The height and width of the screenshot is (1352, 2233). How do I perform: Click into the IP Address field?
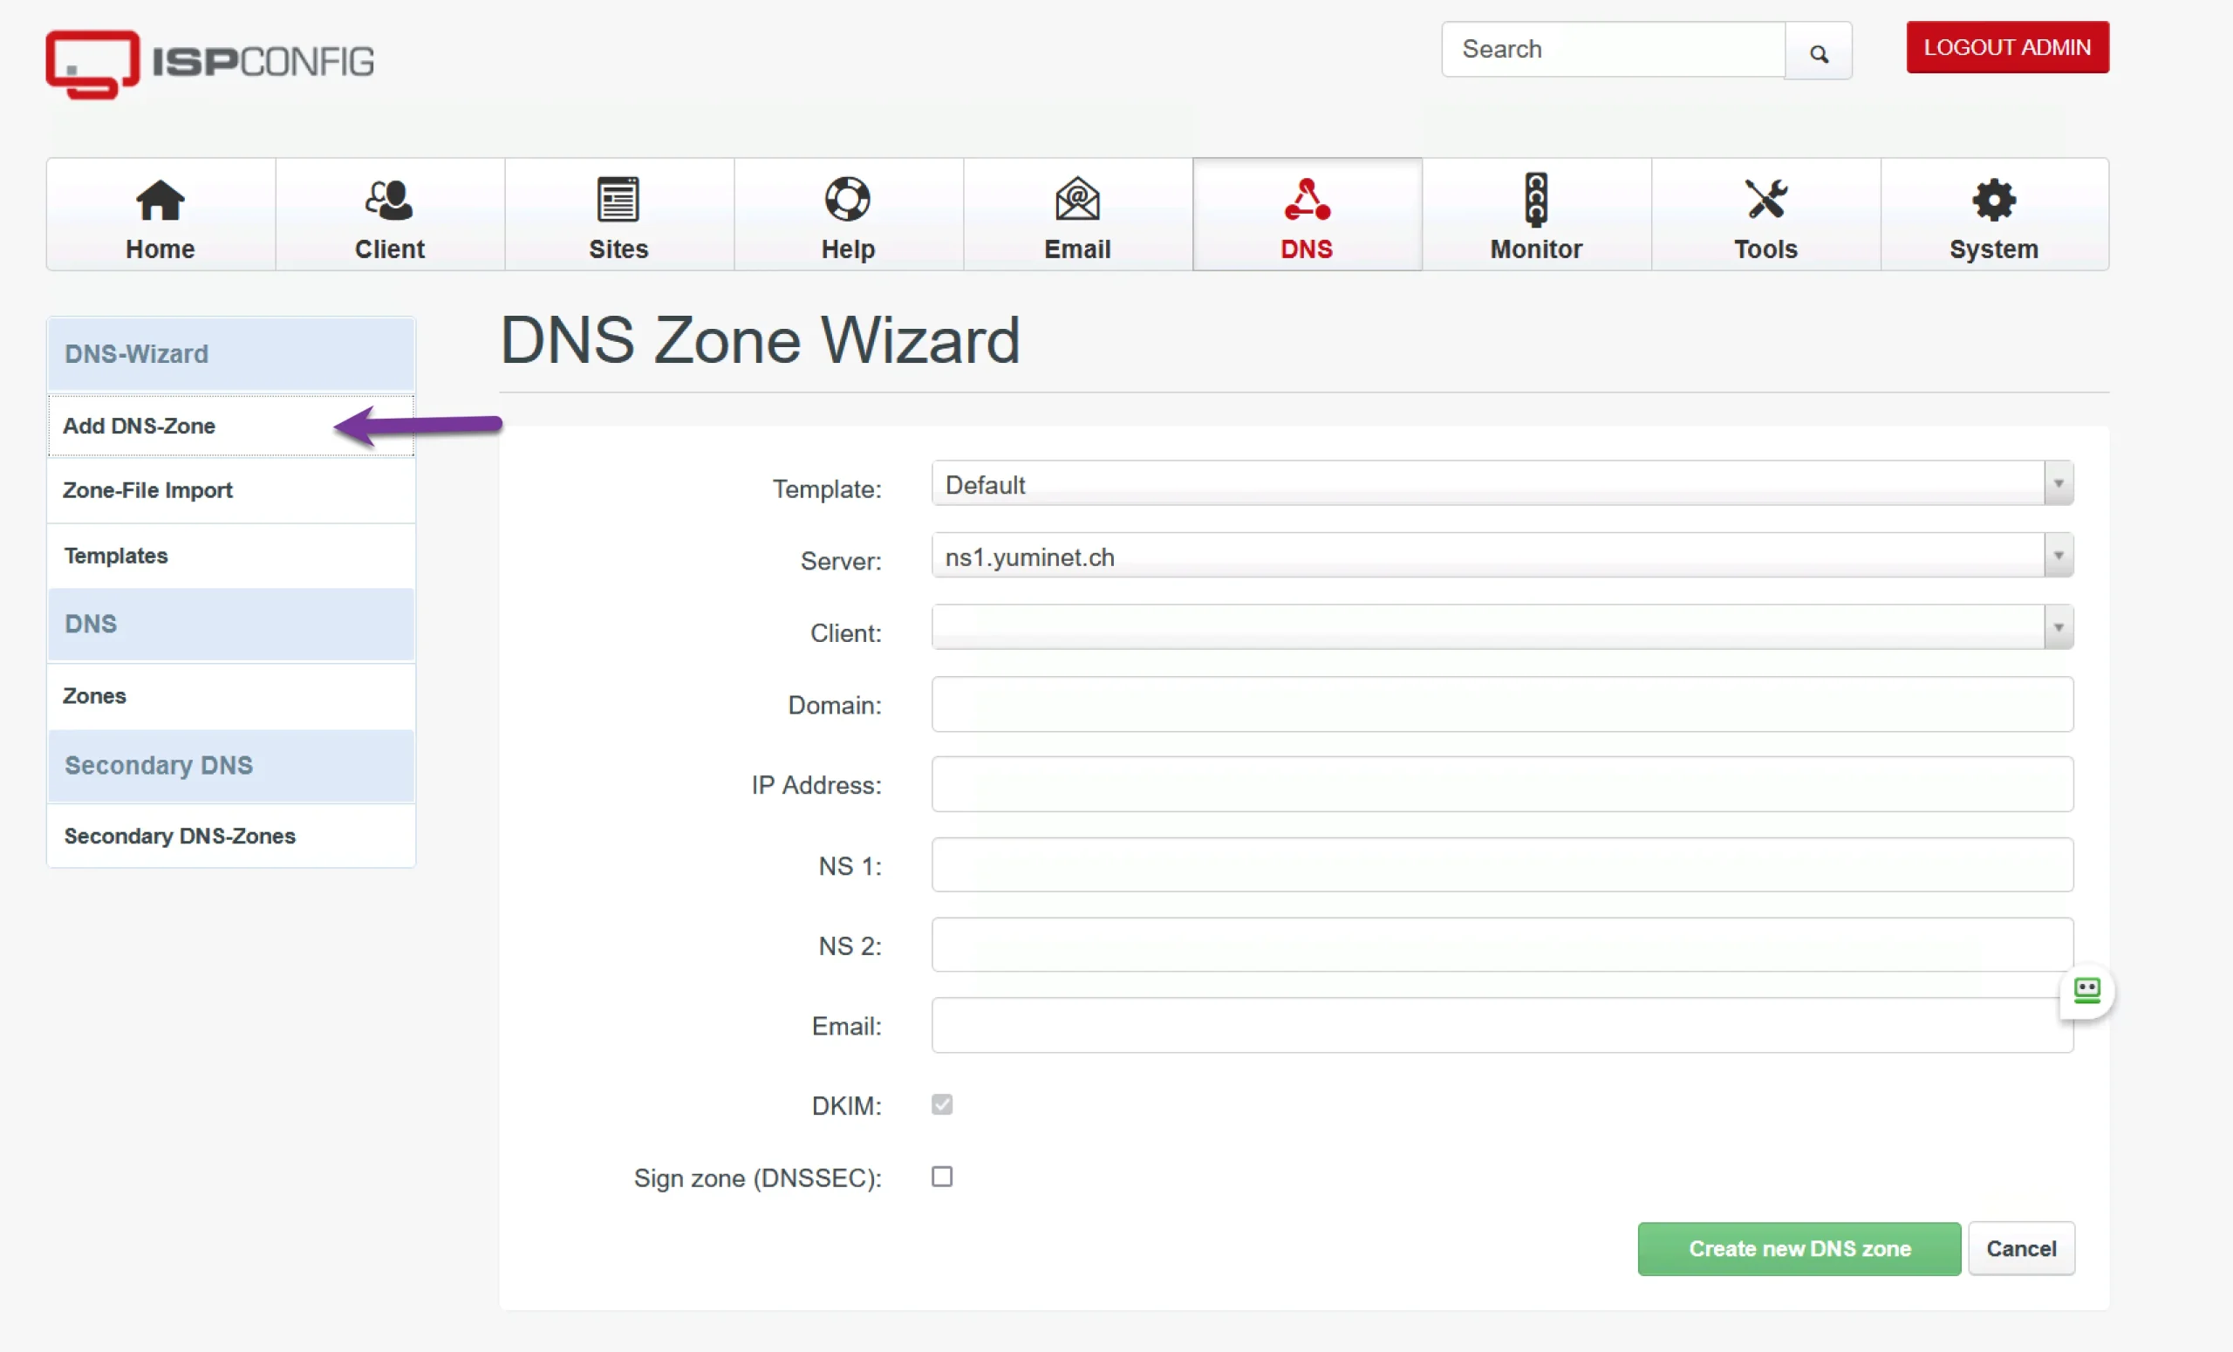pyautogui.click(x=1502, y=784)
